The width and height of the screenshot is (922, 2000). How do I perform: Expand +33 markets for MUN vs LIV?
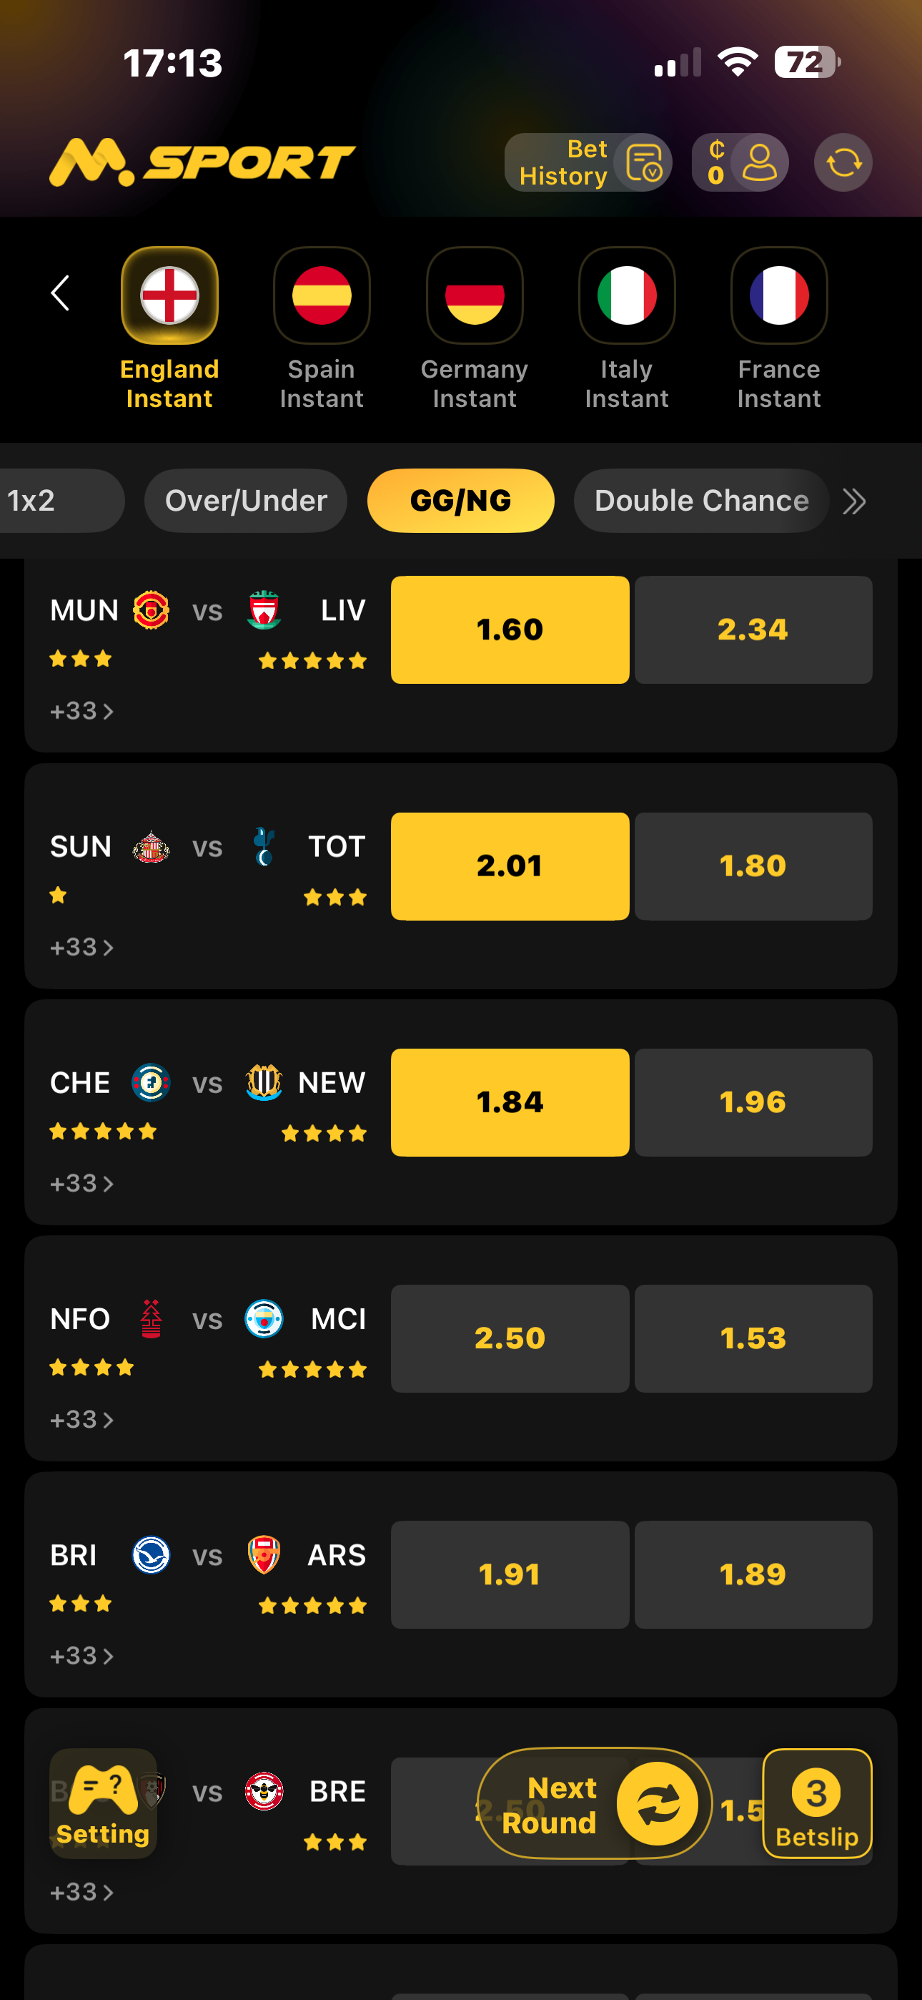point(81,710)
